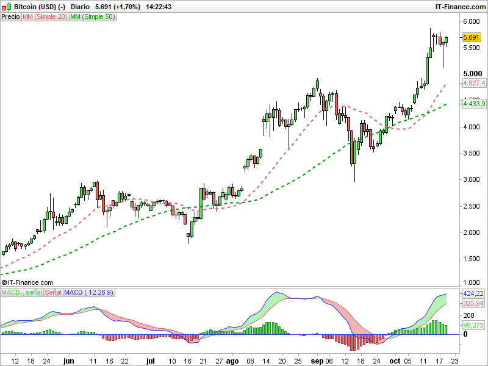Click the Diario timeframe label
This screenshot has width=488, height=366.
[x=80, y=7]
